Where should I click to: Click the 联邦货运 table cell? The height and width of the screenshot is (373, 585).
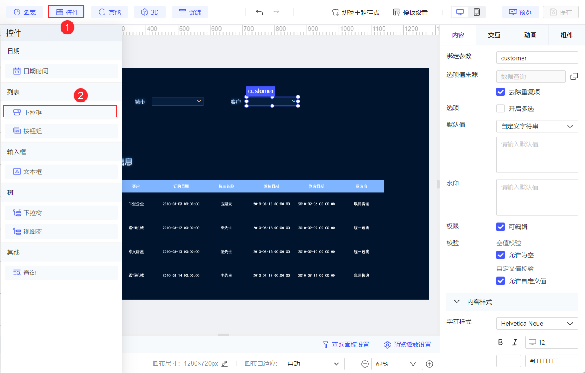pyautogui.click(x=361, y=204)
